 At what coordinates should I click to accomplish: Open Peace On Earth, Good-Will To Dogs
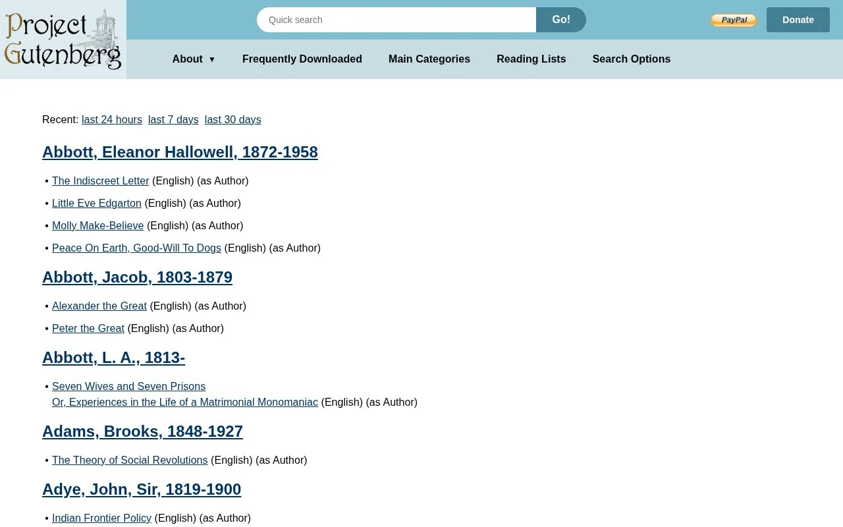coord(136,248)
